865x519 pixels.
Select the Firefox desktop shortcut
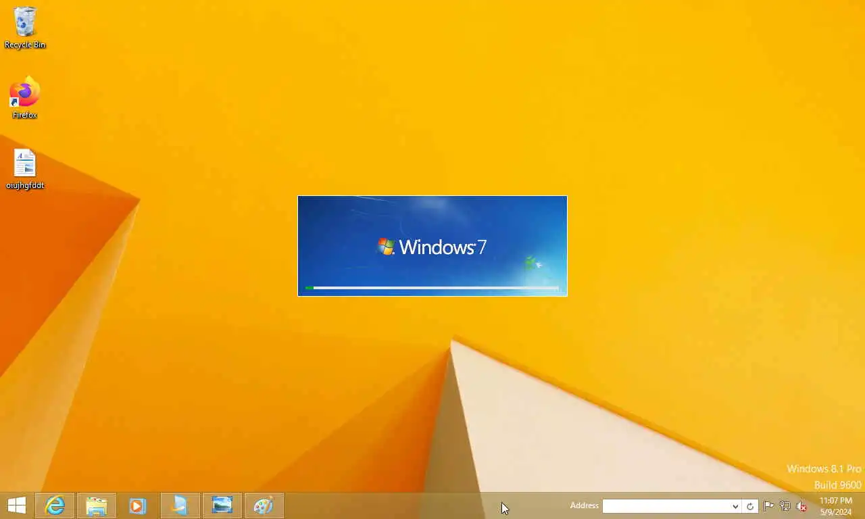click(25, 98)
